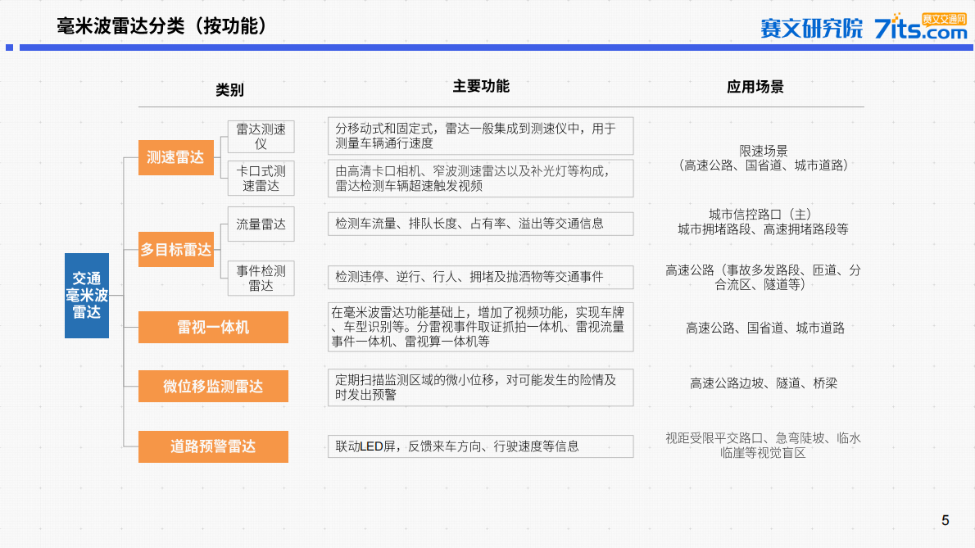The height and width of the screenshot is (548, 975).
Task: Click the 道路预警雷达 orange bar
Action: coord(213,447)
